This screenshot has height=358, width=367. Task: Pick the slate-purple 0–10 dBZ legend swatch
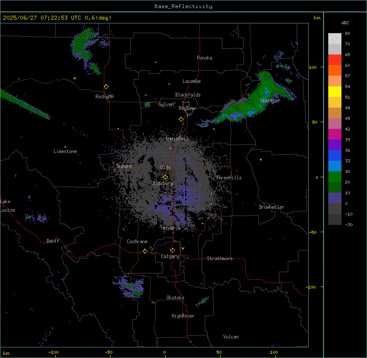(335, 198)
